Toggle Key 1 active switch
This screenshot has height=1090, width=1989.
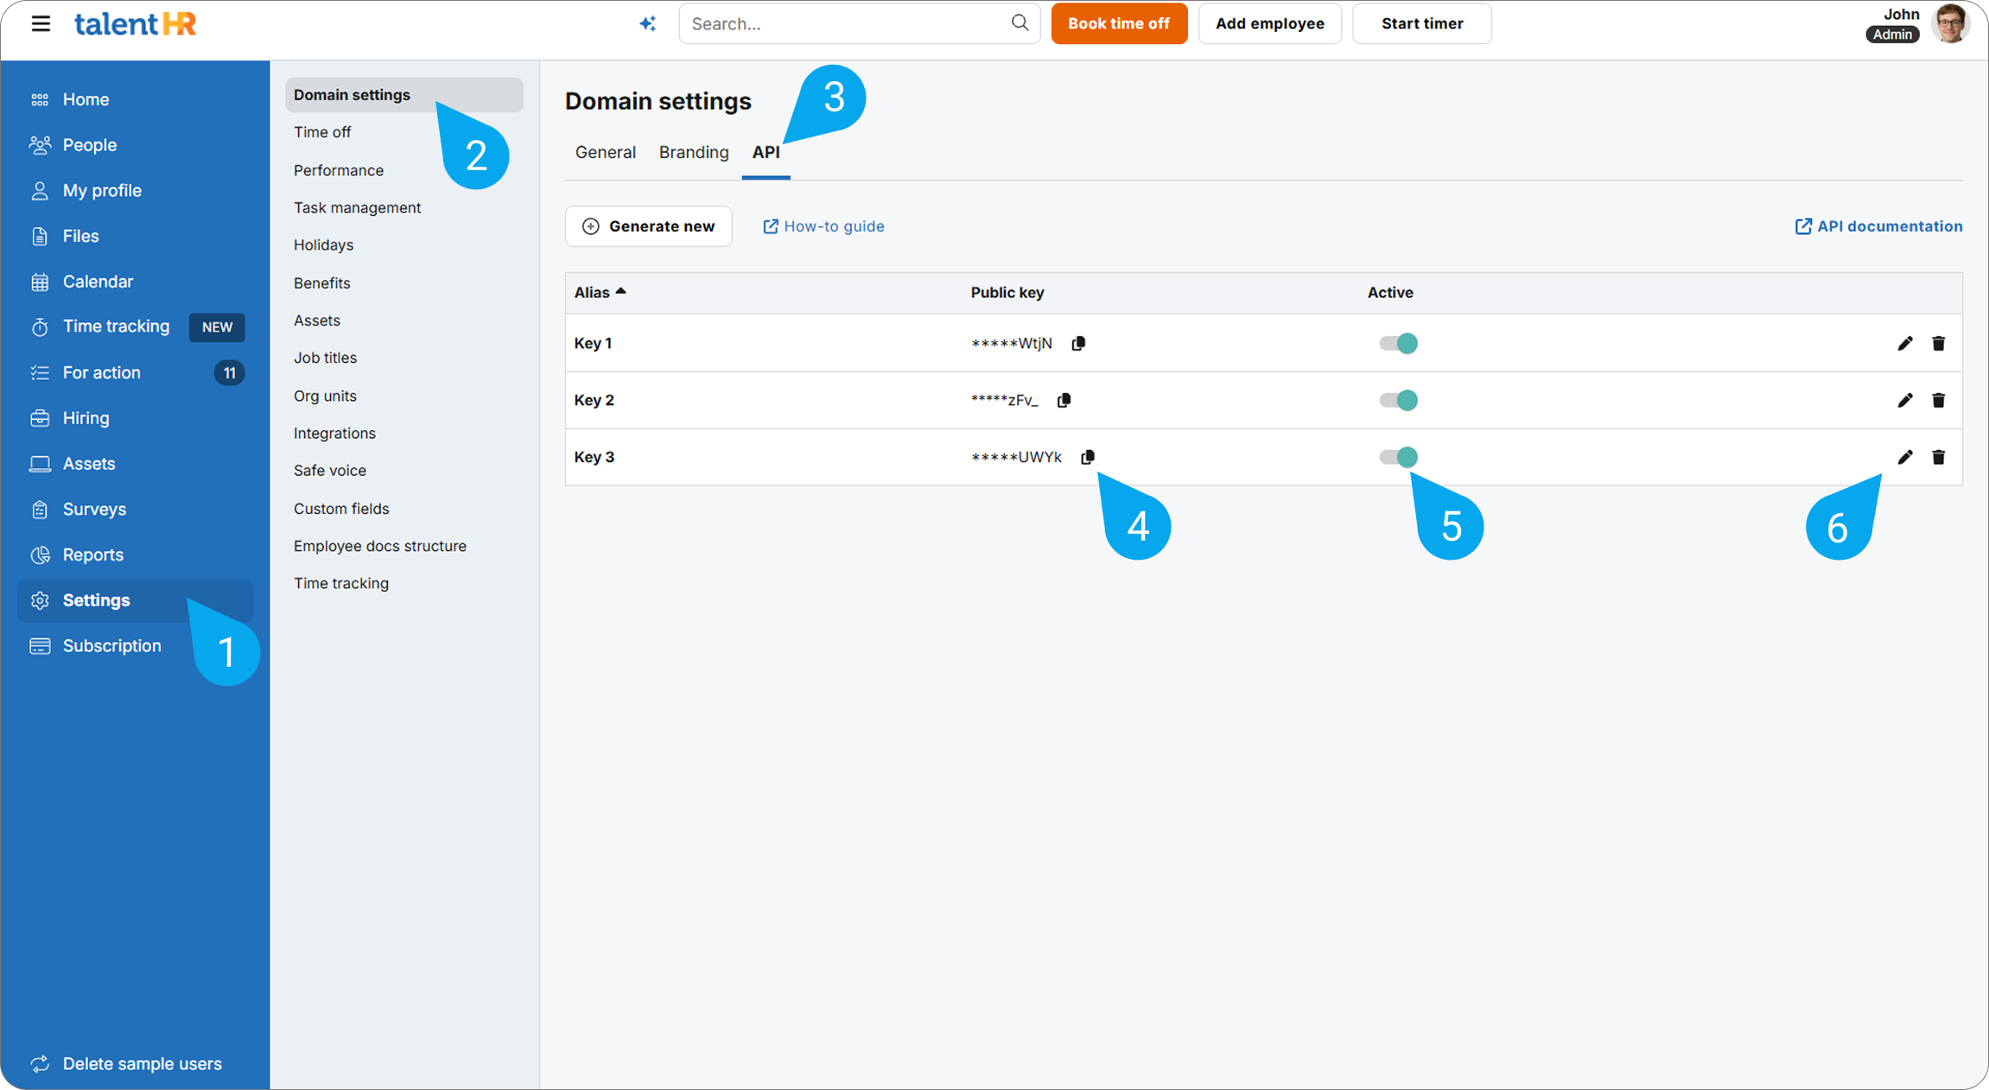coord(1398,344)
